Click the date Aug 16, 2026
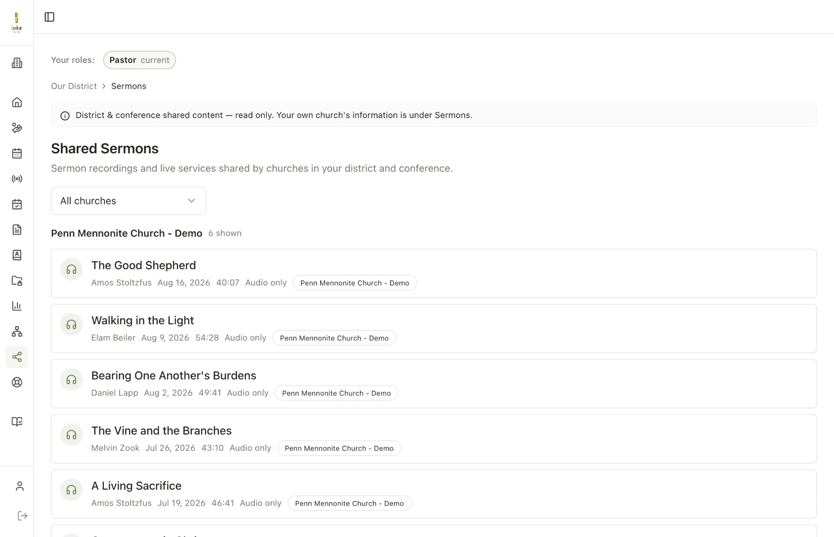The image size is (834, 537). click(184, 283)
